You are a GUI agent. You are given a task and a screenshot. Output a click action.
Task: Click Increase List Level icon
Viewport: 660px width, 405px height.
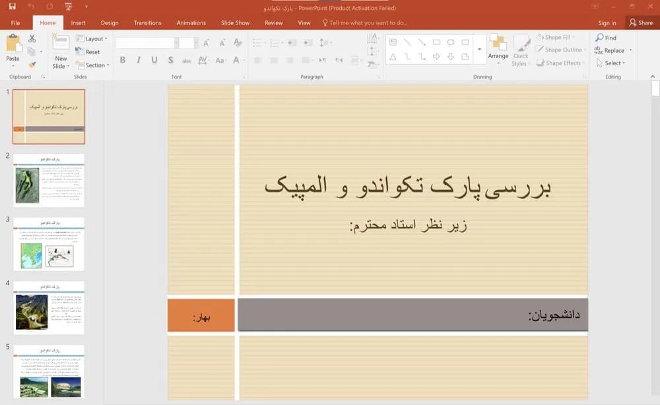pyautogui.click(x=308, y=42)
